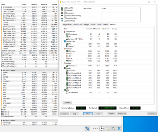Click the North Bridge Clock icon

[67, 73]
